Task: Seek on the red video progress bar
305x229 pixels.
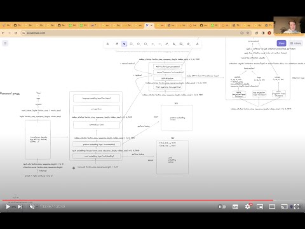Action: [138, 200]
